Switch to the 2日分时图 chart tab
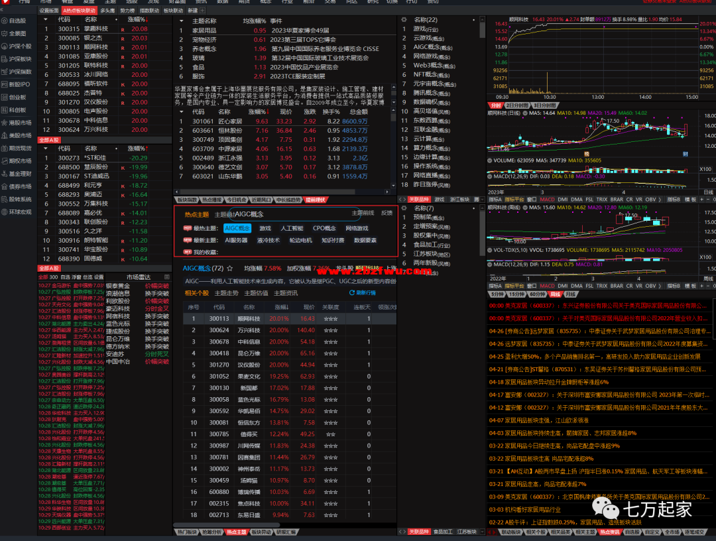Image resolution: width=716 pixels, height=541 pixels. point(517,105)
